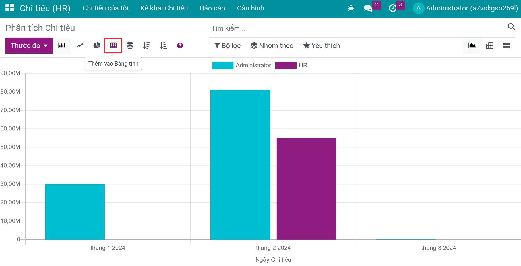
Task: Open the Thước đo measures dropdown
Action: (x=29, y=46)
